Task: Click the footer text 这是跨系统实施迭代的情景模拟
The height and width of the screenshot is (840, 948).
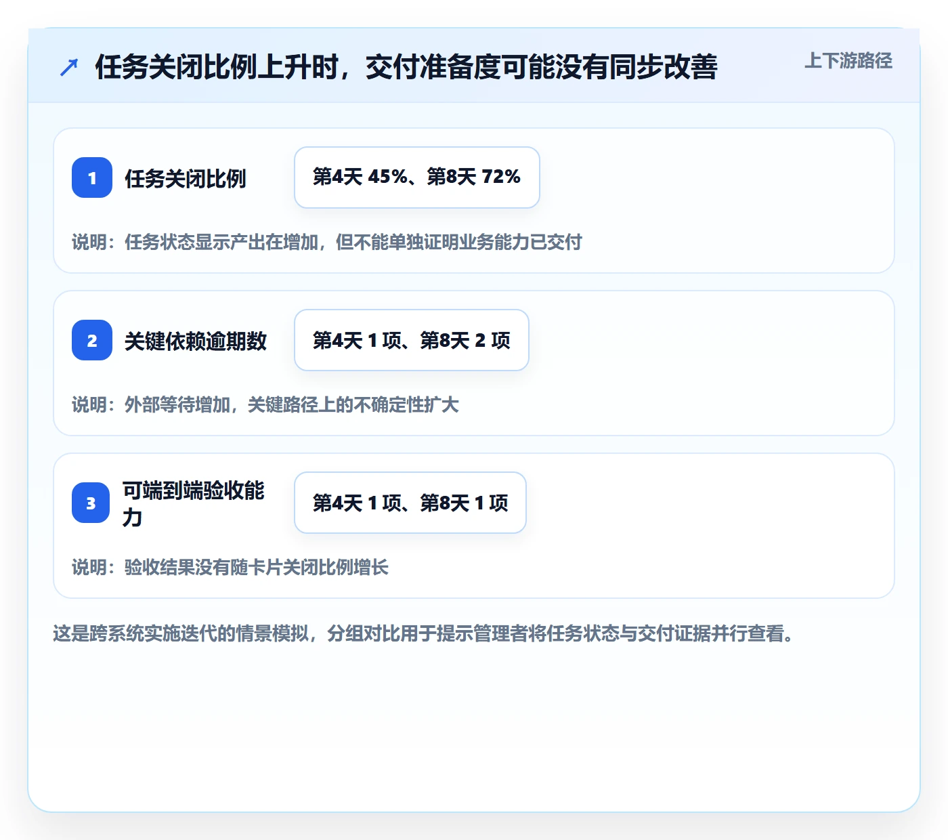Action: coord(181,633)
